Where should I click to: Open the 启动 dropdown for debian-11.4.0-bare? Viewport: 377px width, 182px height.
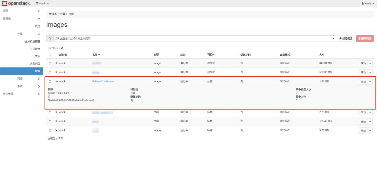[x=370, y=81]
